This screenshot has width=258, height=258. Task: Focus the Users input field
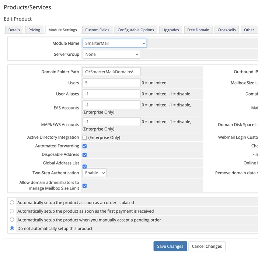112,83
